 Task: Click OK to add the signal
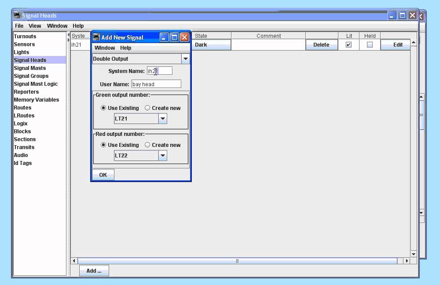(103, 175)
